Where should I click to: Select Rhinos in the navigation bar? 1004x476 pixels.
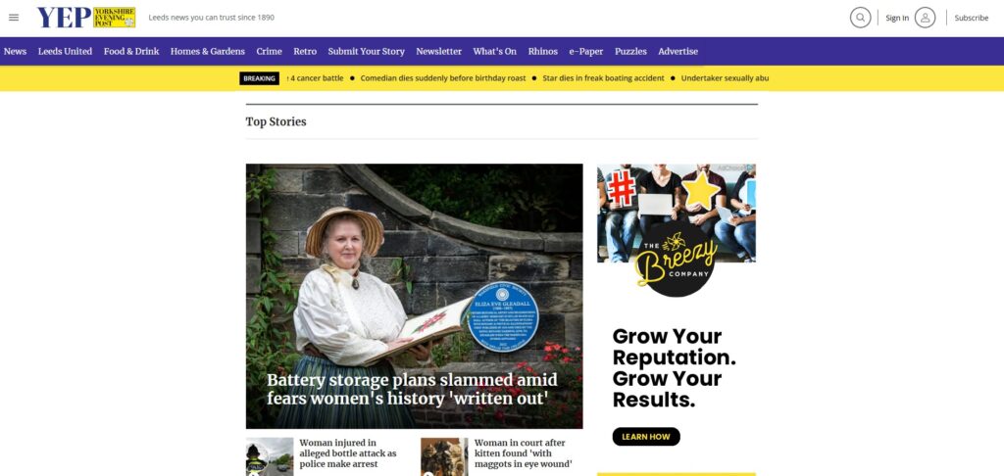pos(543,51)
